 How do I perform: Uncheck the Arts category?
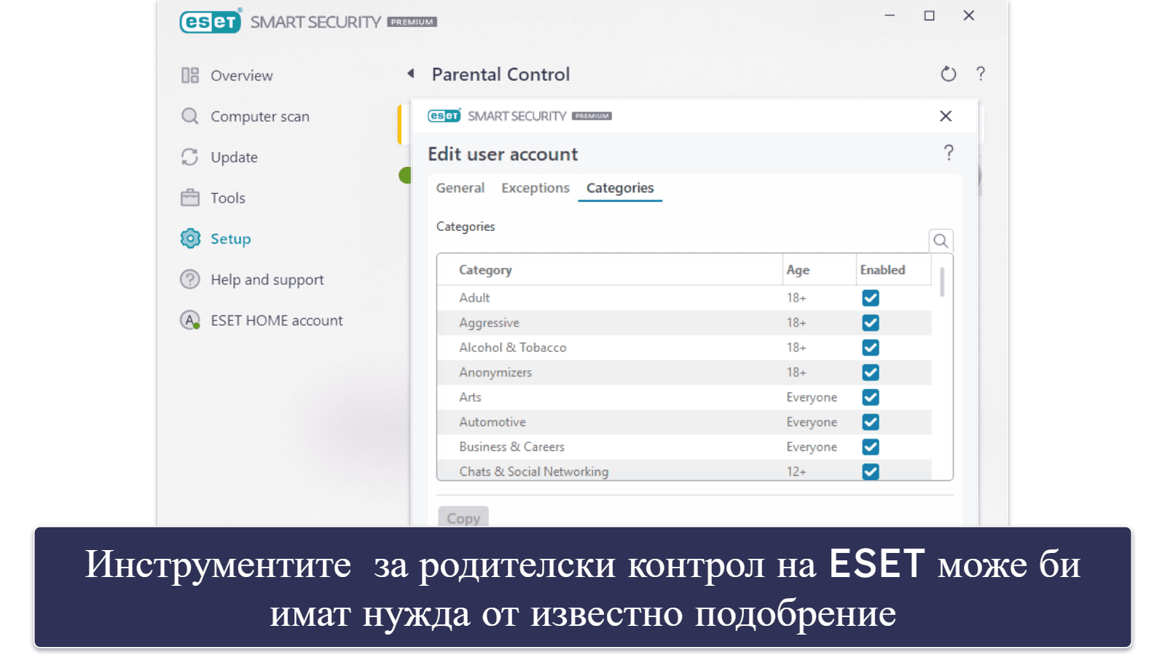click(871, 397)
